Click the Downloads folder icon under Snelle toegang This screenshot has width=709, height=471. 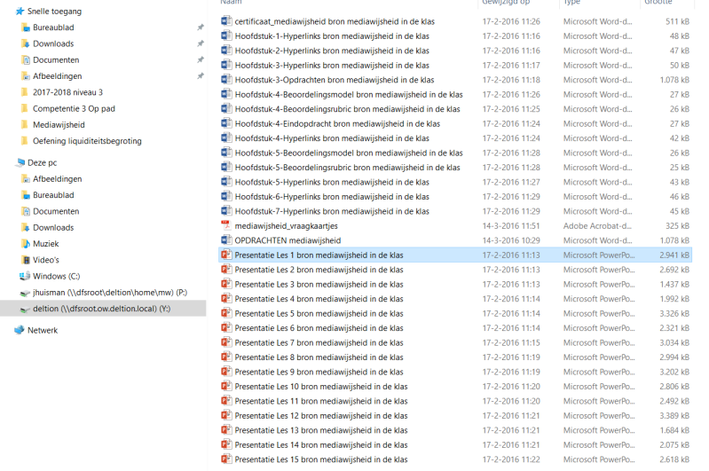(26, 43)
